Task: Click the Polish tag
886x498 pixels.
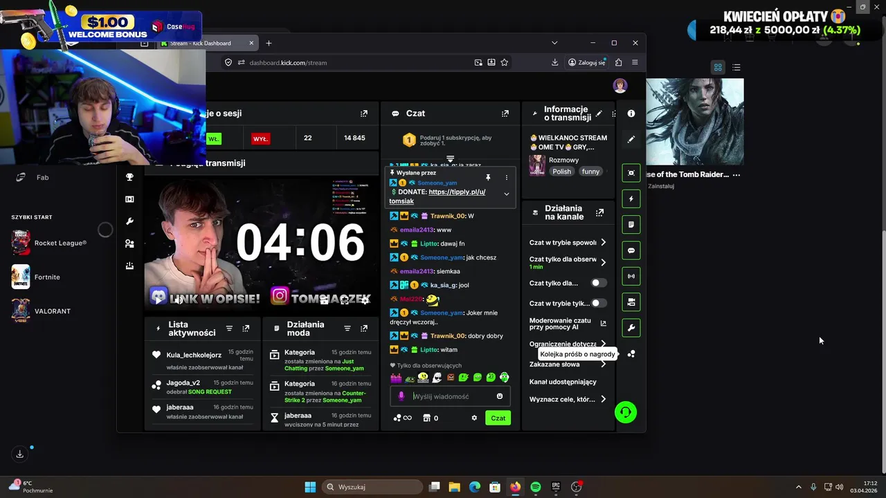Action: click(x=562, y=172)
